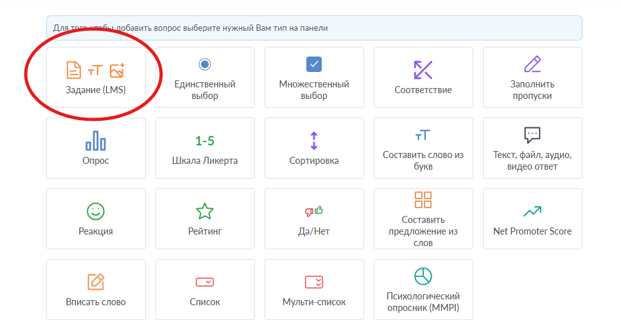This screenshot has height=329, width=621.
Task: Click the Психологический опросник (MMPI) label
Action: [x=423, y=301]
